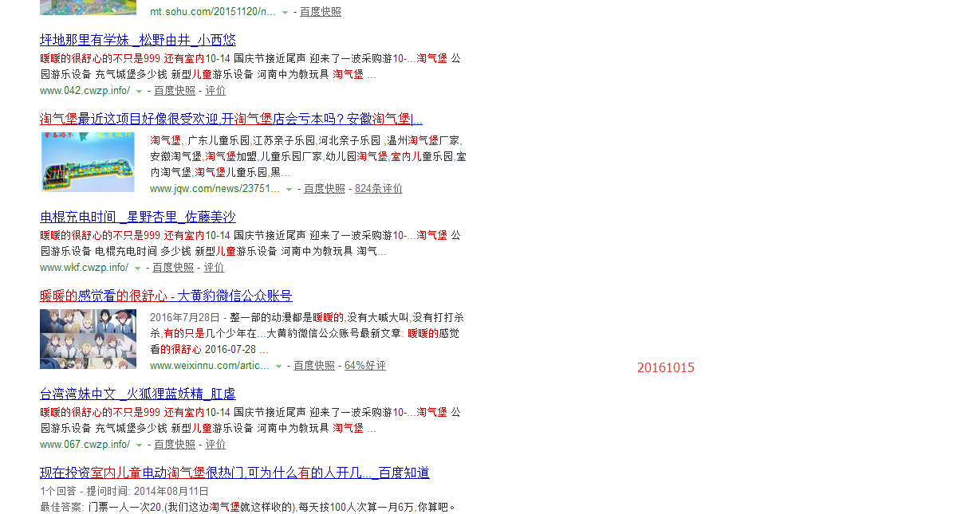Expand the arrow next to mt.sohu.com URL
Viewport: 957px width, 514px height.
[286, 13]
